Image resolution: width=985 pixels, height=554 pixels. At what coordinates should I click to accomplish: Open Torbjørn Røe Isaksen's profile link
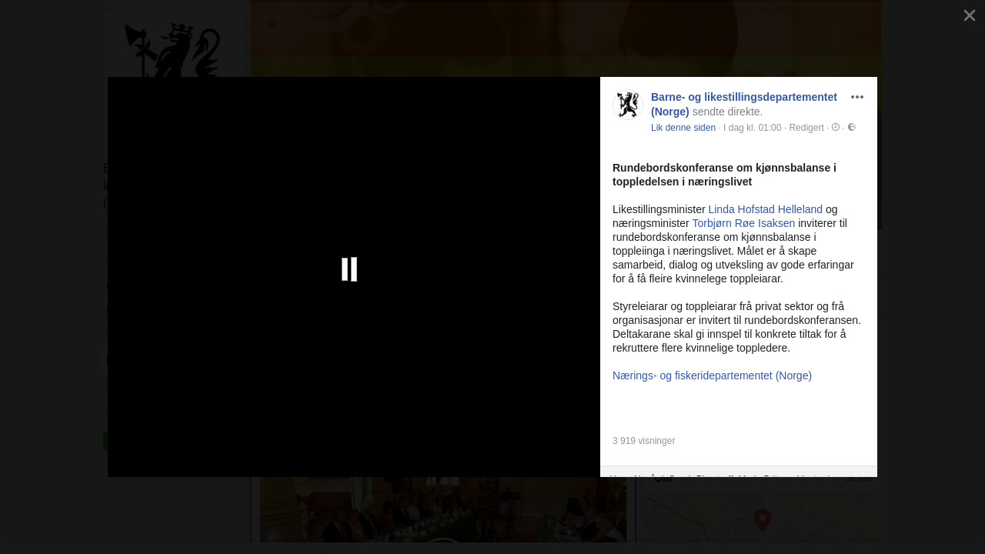(x=743, y=223)
